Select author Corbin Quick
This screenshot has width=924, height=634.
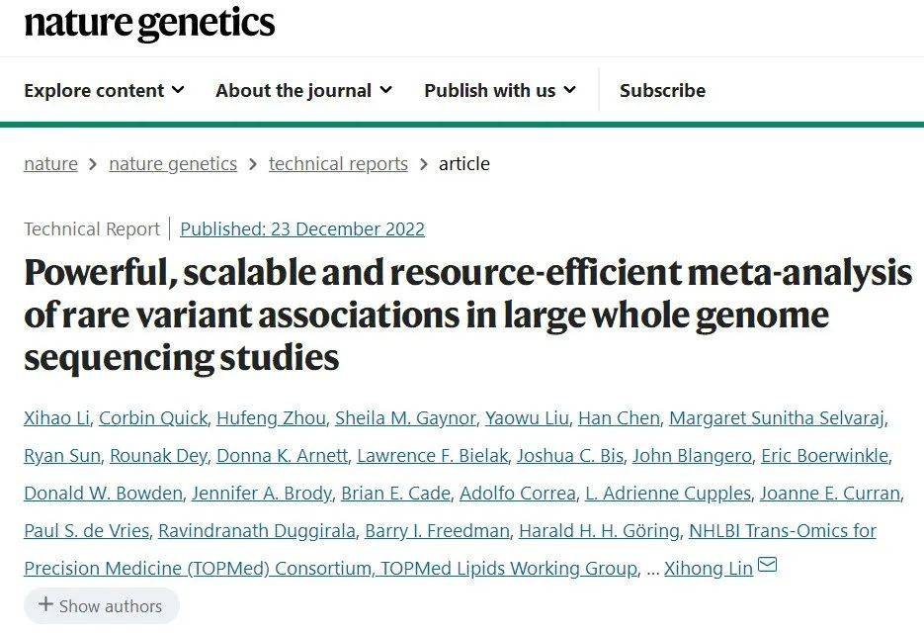click(153, 418)
